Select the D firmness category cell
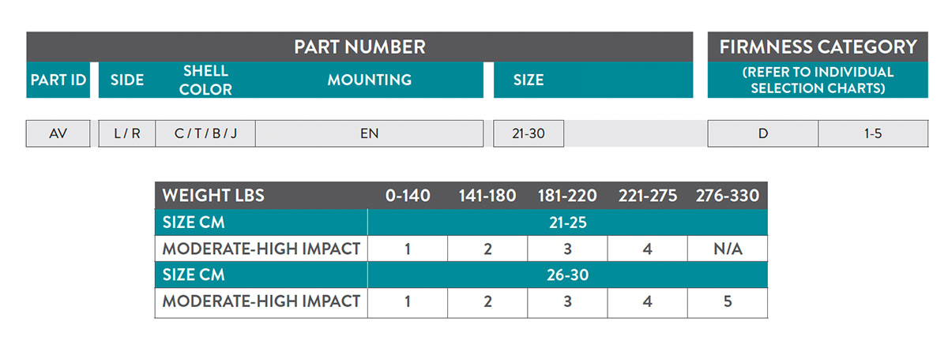Image resolution: width=948 pixels, height=363 pixels. [762, 133]
